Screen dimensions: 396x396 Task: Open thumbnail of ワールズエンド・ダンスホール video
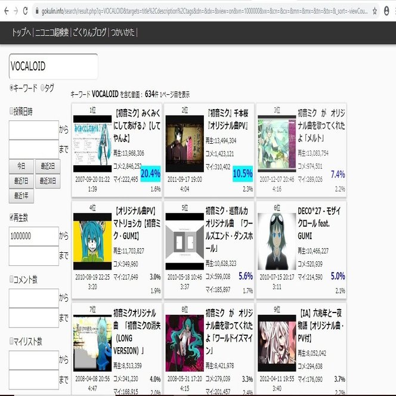click(x=185, y=242)
